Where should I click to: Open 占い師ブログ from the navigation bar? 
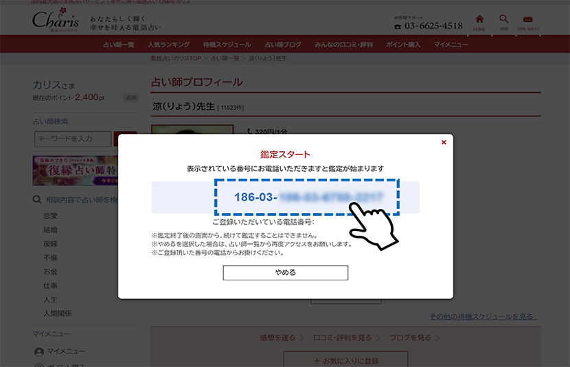pyautogui.click(x=283, y=45)
